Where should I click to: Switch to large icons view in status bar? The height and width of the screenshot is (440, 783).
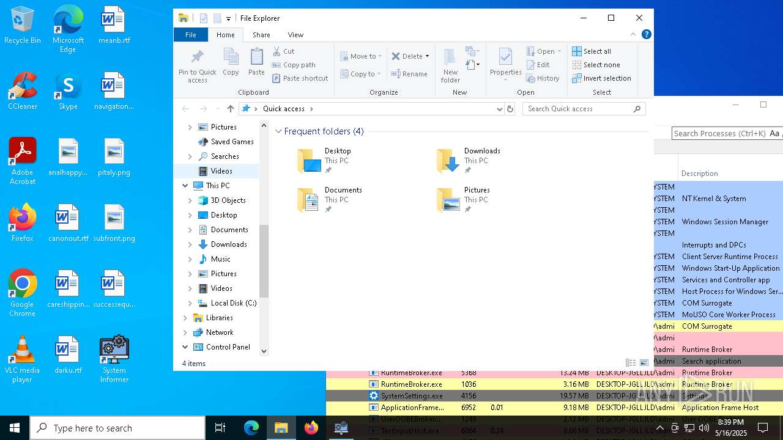[x=644, y=363]
